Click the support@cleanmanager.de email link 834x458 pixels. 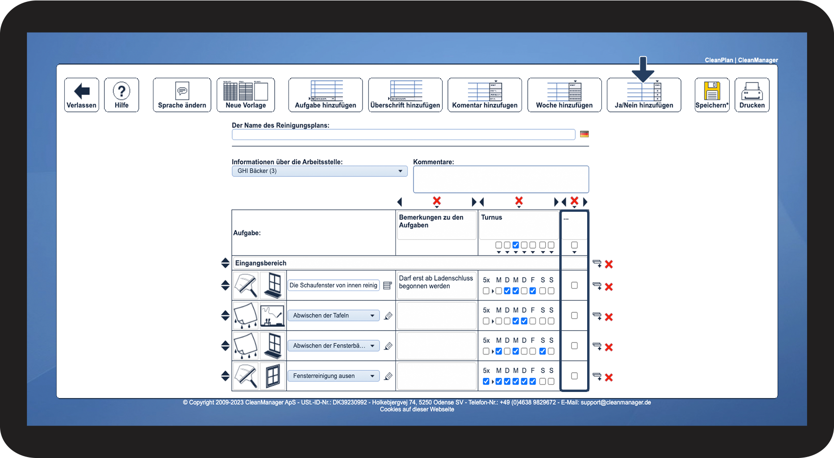pos(616,402)
